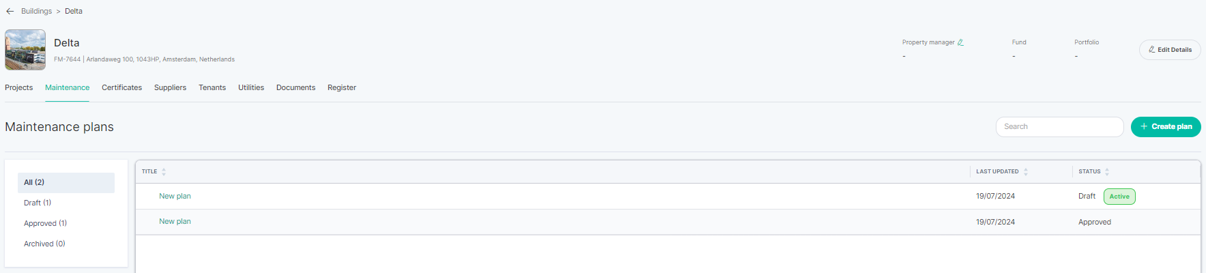Sort by Status column arrows
The width and height of the screenshot is (1206, 273).
tap(1107, 172)
